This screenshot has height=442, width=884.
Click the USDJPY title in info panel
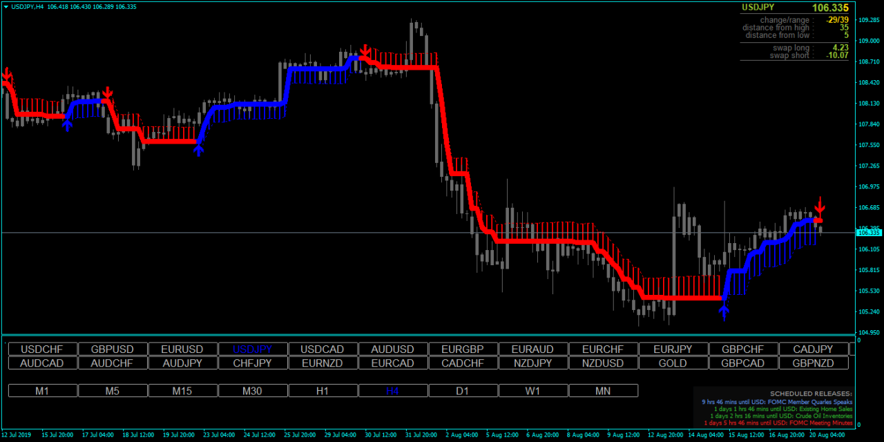point(758,7)
